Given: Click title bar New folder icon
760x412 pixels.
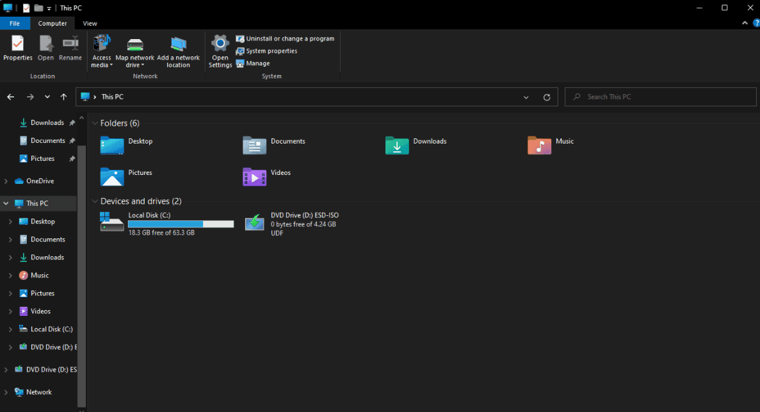Looking at the screenshot, I should (x=38, y=8).
